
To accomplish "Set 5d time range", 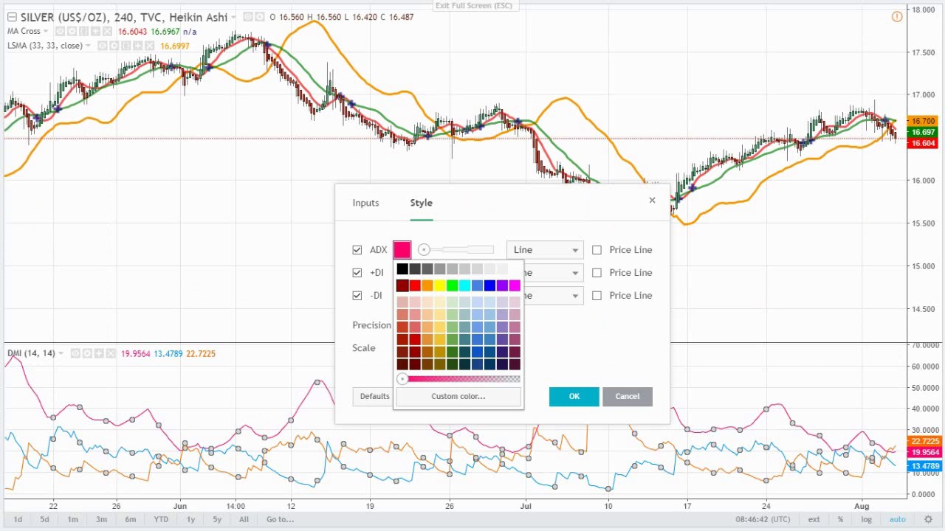I will pos(44,519).
